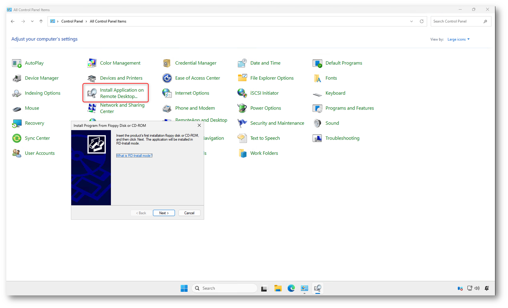Viewport: 508px width, 308px height.
Task: Open the Troubleshooting applet
Action: 342,138
